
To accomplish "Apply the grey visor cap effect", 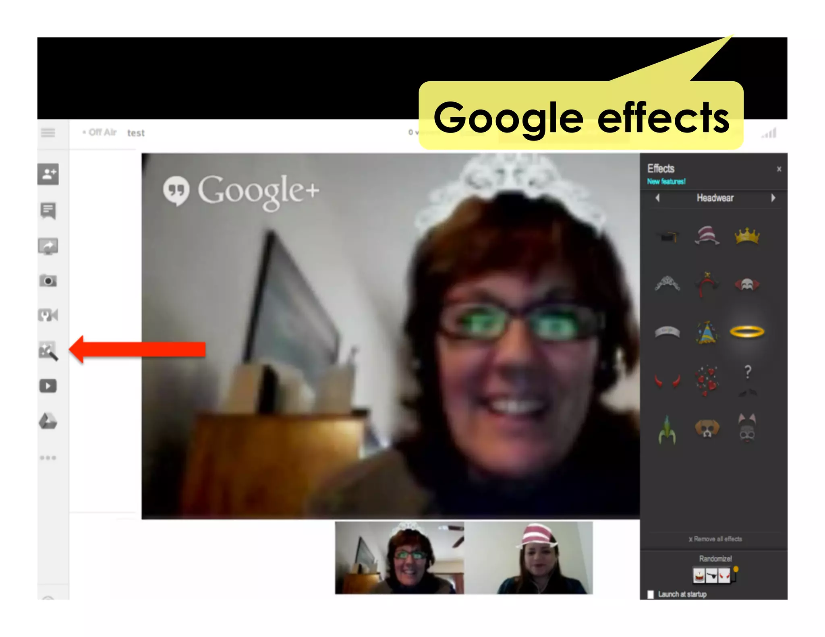I will pos(667,332).
